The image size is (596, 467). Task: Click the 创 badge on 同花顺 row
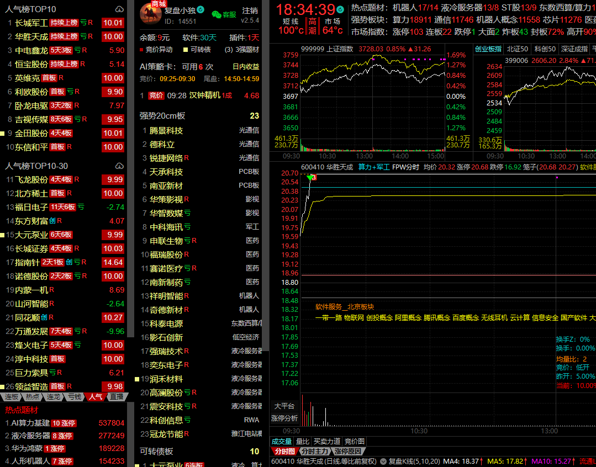[x=44, y=317]
